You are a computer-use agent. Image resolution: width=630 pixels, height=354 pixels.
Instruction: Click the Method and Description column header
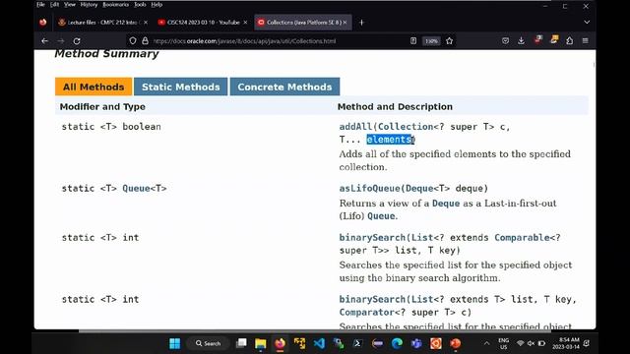click(395, 107)
